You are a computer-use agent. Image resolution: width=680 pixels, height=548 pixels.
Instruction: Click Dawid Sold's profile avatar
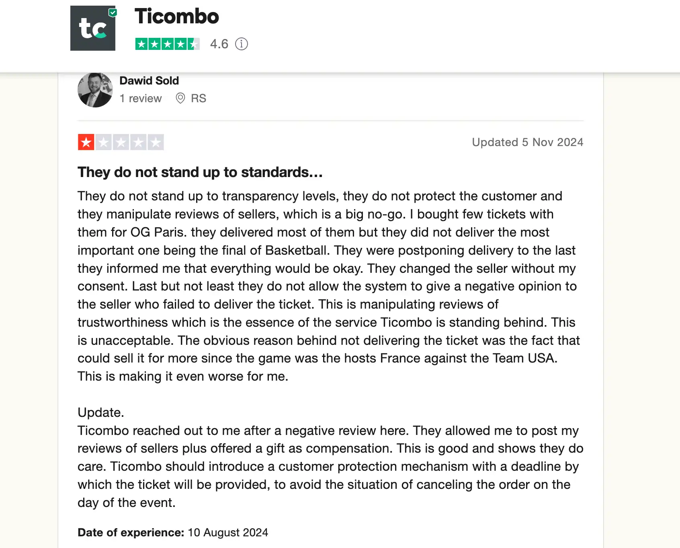[x=95, y=90]
